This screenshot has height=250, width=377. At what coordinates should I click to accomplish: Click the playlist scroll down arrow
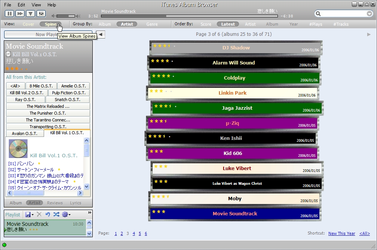(x=89, y=233)
